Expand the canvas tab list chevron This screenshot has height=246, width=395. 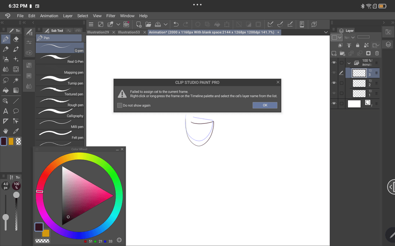tap(326, 32)
